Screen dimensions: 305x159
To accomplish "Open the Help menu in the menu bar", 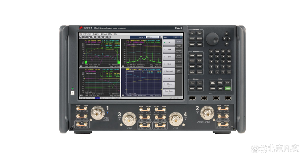I will point(115,34).
